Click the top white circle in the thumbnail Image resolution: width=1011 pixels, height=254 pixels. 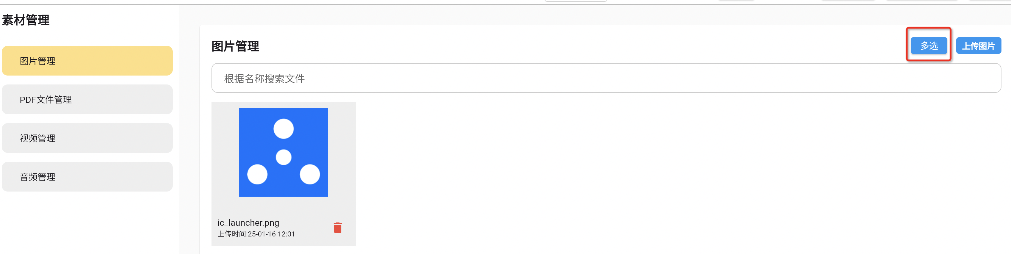(283, 128)
